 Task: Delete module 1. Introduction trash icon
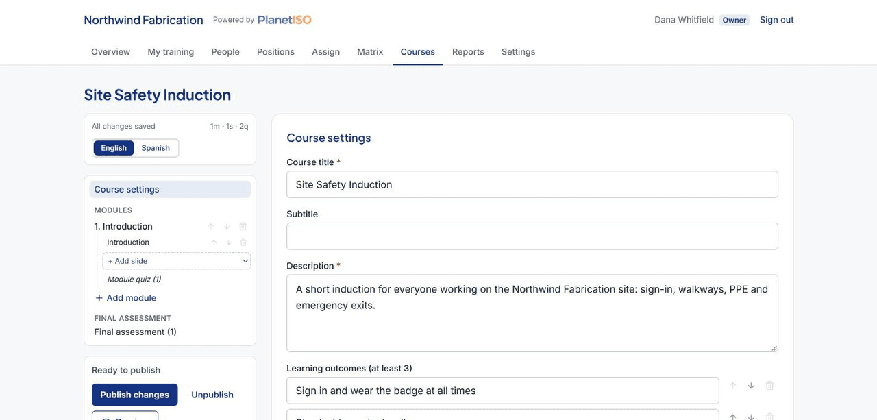coord(243,226)
